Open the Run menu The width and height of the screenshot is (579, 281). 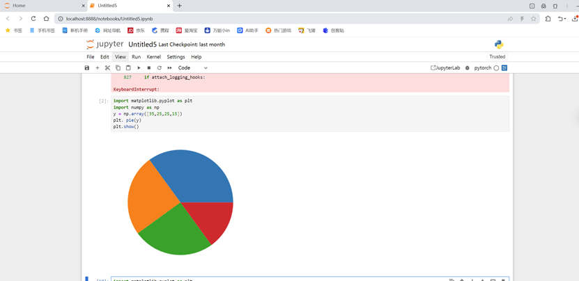[137, 57]
